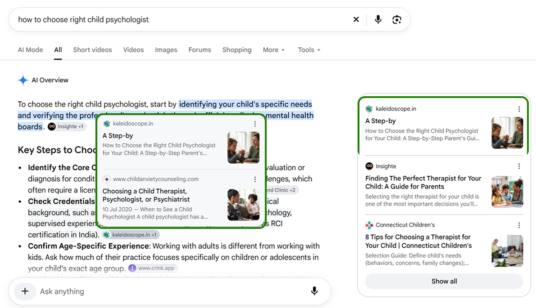
Task: Click thumbnail of kaleidoscope.in sidebar result
Action: click(507, 133)
